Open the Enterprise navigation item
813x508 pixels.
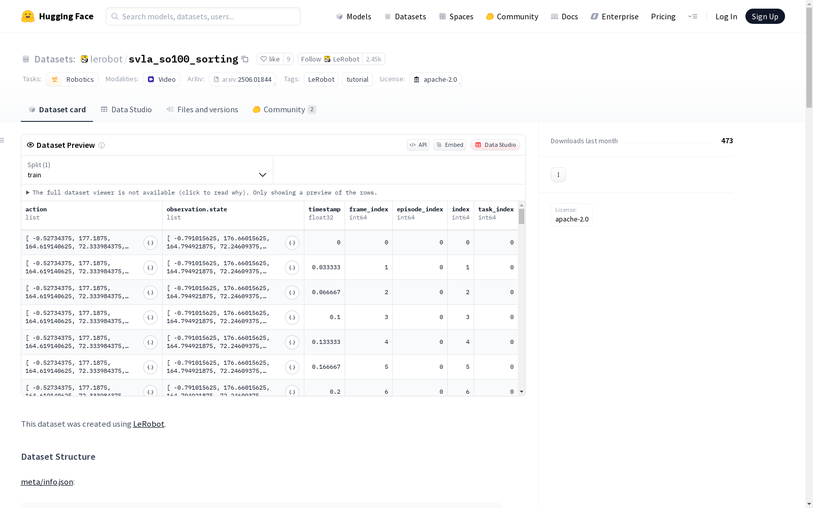tap(614, 16)
